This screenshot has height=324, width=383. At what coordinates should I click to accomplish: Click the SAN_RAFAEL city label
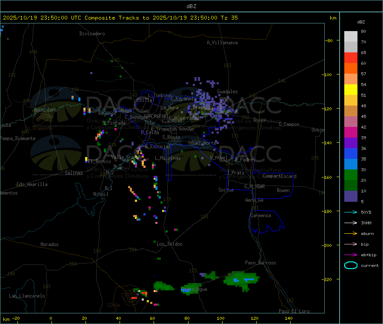(156, 116)
